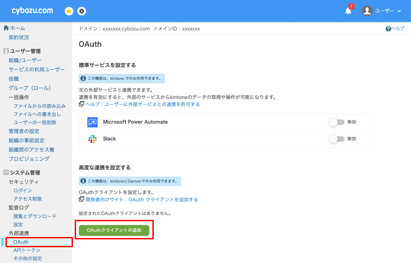
Task: Click the Slack service icon
Action: tap(92, 139)
